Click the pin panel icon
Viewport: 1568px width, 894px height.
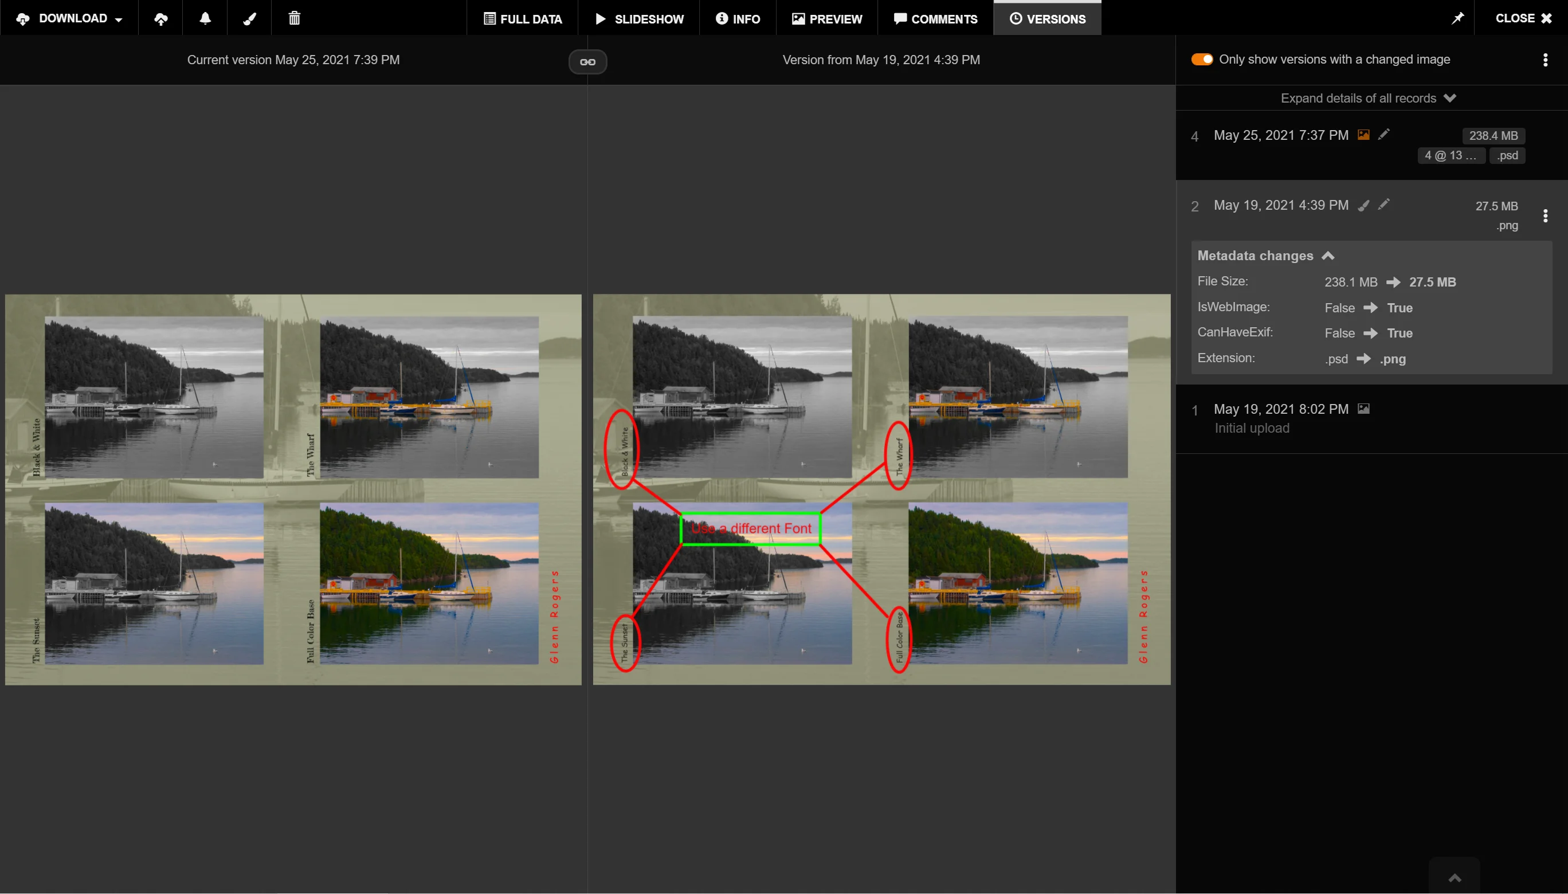tap(1457, 18)
